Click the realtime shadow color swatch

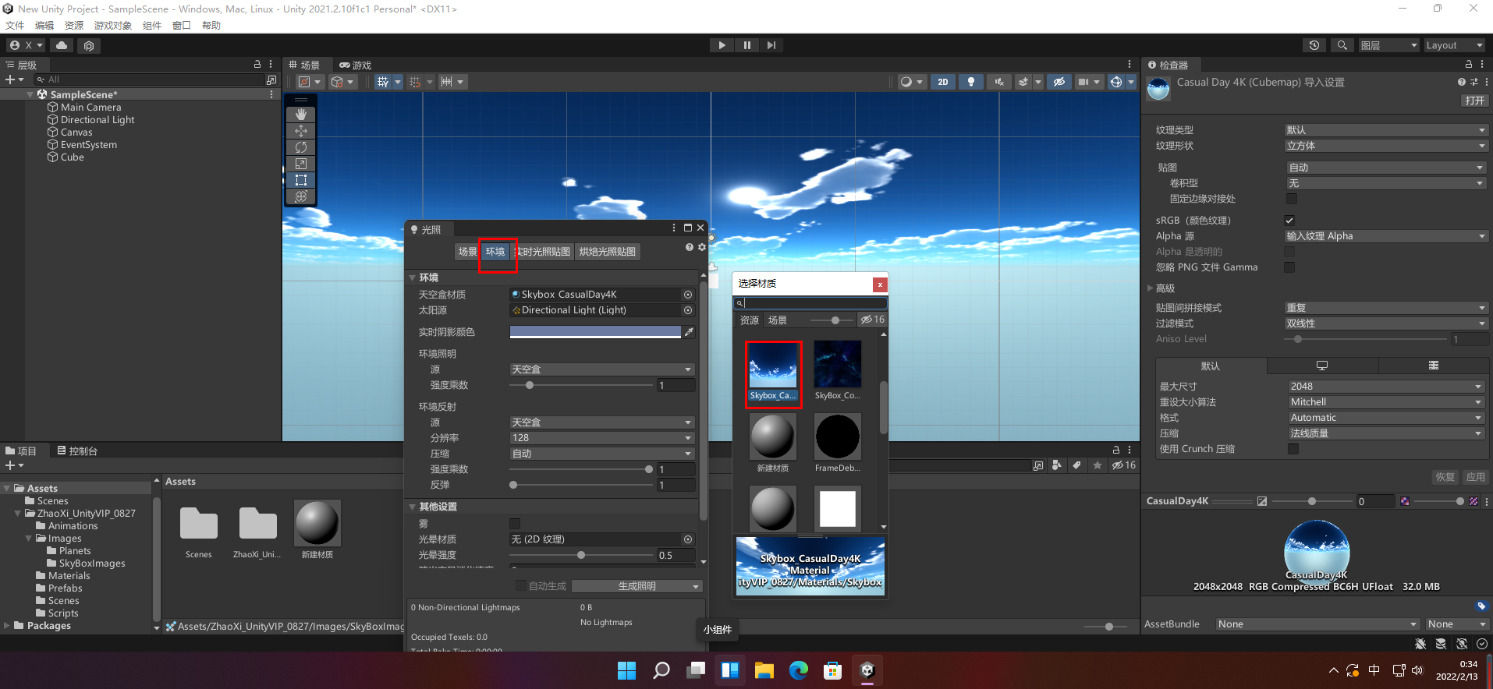coord(595,332)
